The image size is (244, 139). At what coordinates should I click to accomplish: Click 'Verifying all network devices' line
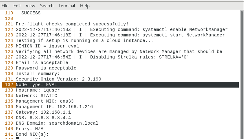pos(119,51)
